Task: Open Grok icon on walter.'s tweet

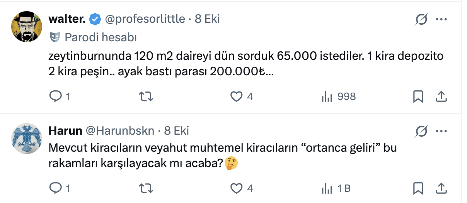Action: tap(421, 19)
